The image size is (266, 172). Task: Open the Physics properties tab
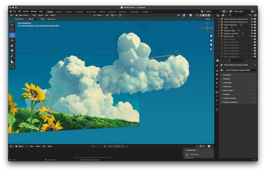217,96
